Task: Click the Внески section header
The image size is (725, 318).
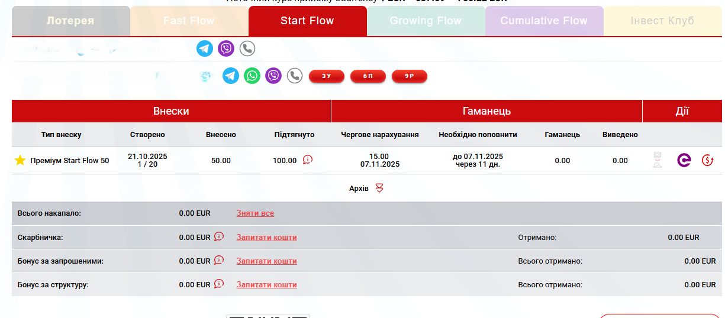Action: pyautogui.click(x=171, y=111)
